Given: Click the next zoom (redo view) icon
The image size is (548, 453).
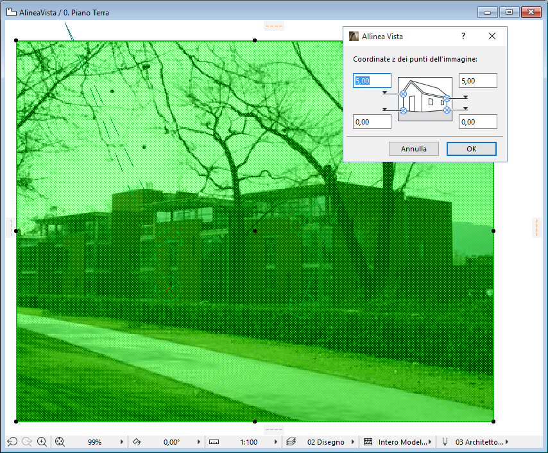Looking at the screenshot, I should 27,442.
